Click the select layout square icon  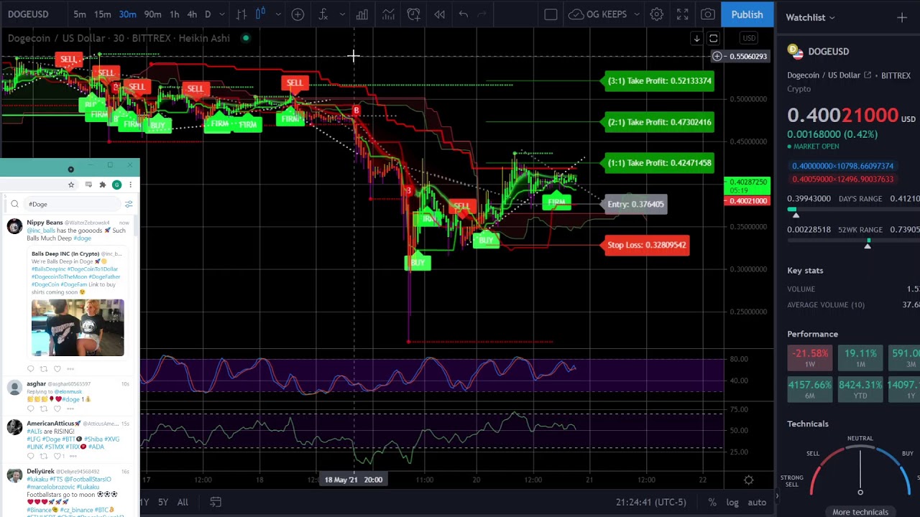(551, 14)
